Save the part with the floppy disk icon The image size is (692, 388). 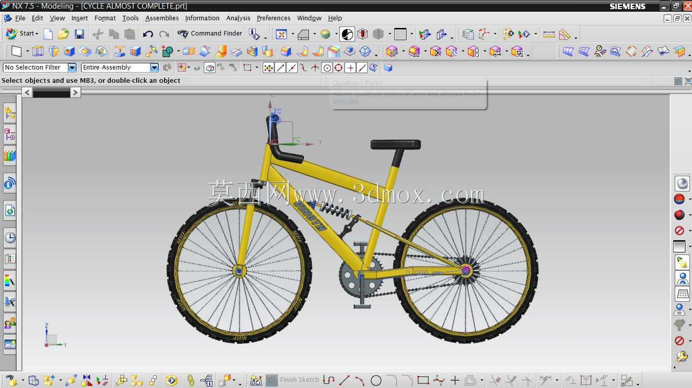pos(79,34)
